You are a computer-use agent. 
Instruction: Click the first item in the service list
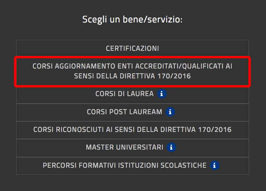click(132, 48)
